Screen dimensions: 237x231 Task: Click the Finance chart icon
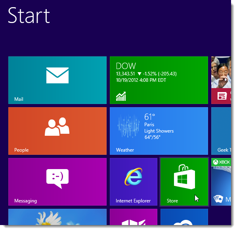tap(121, 96)
